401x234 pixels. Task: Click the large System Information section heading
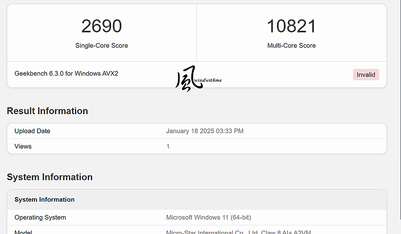tap(50, 177)
